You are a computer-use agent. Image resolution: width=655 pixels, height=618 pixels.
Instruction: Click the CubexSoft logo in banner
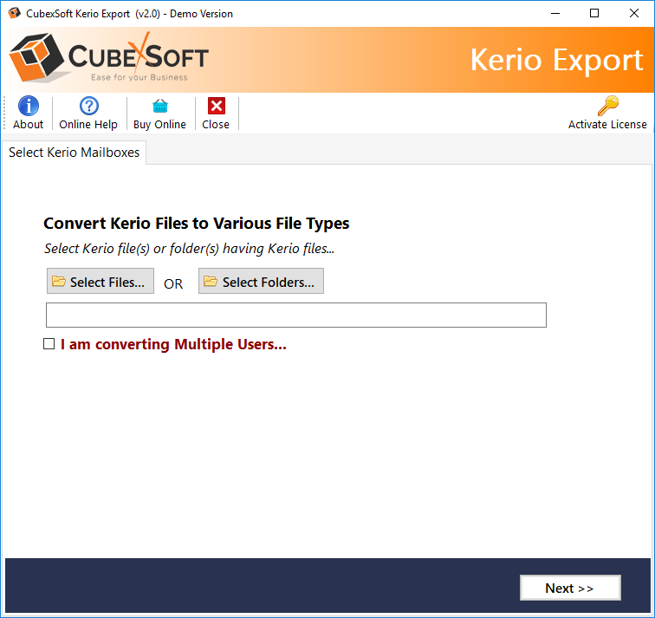click(x=109, y=58)
